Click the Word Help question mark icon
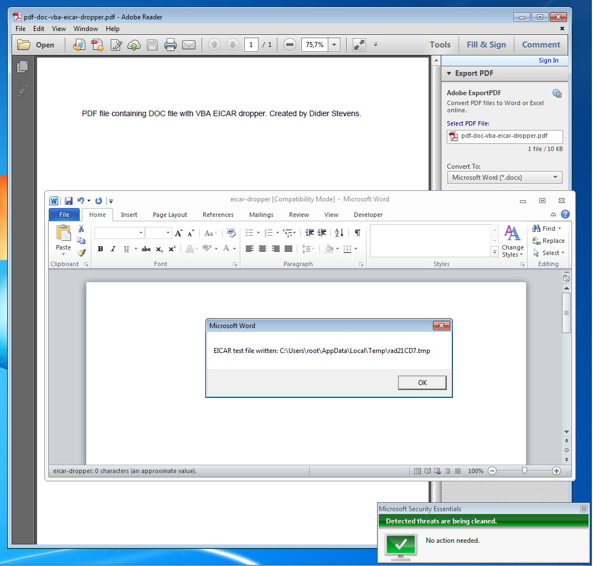 click(x=565, y=214)
